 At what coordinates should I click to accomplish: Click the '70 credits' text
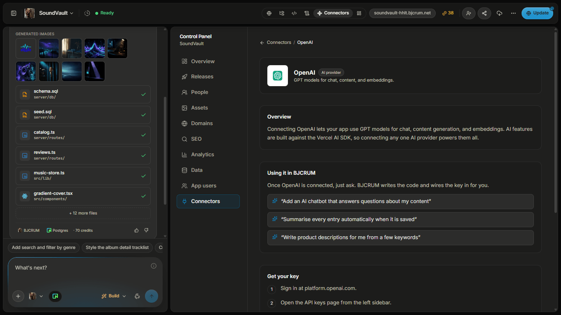click(84, 231)
